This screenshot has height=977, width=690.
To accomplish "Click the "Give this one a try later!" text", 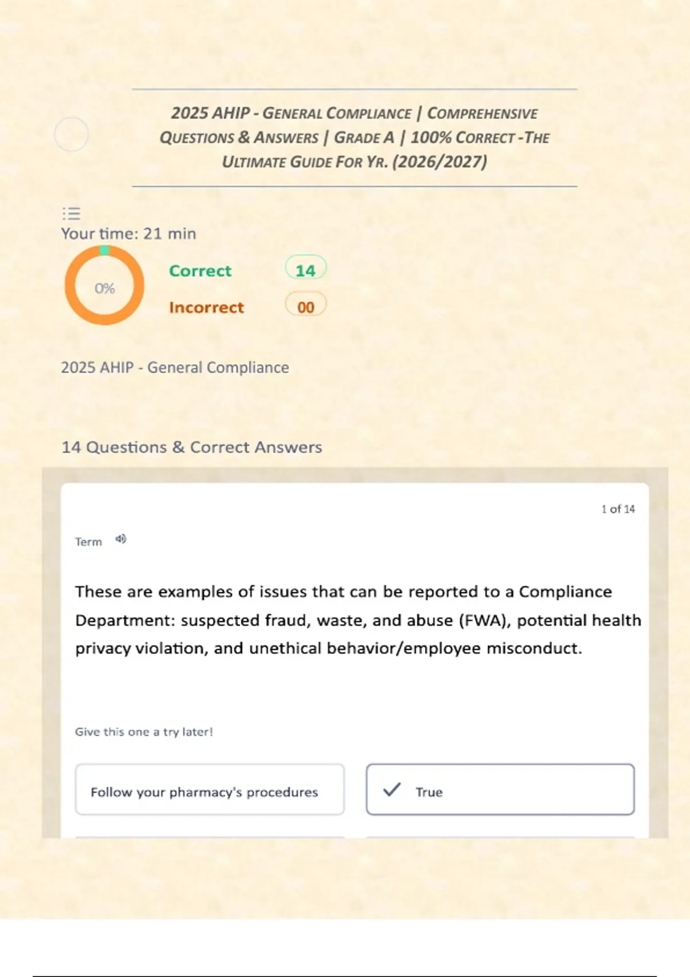I will pos(144,732).
